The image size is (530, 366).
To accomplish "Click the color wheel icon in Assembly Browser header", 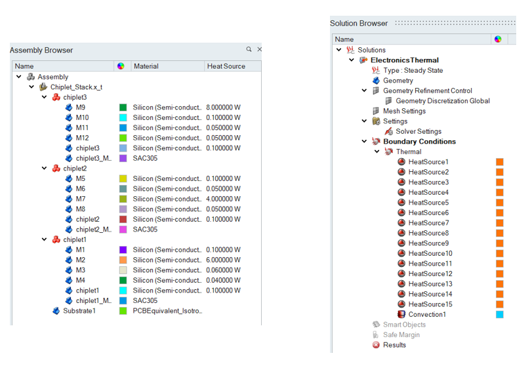I will click(120, 66).
